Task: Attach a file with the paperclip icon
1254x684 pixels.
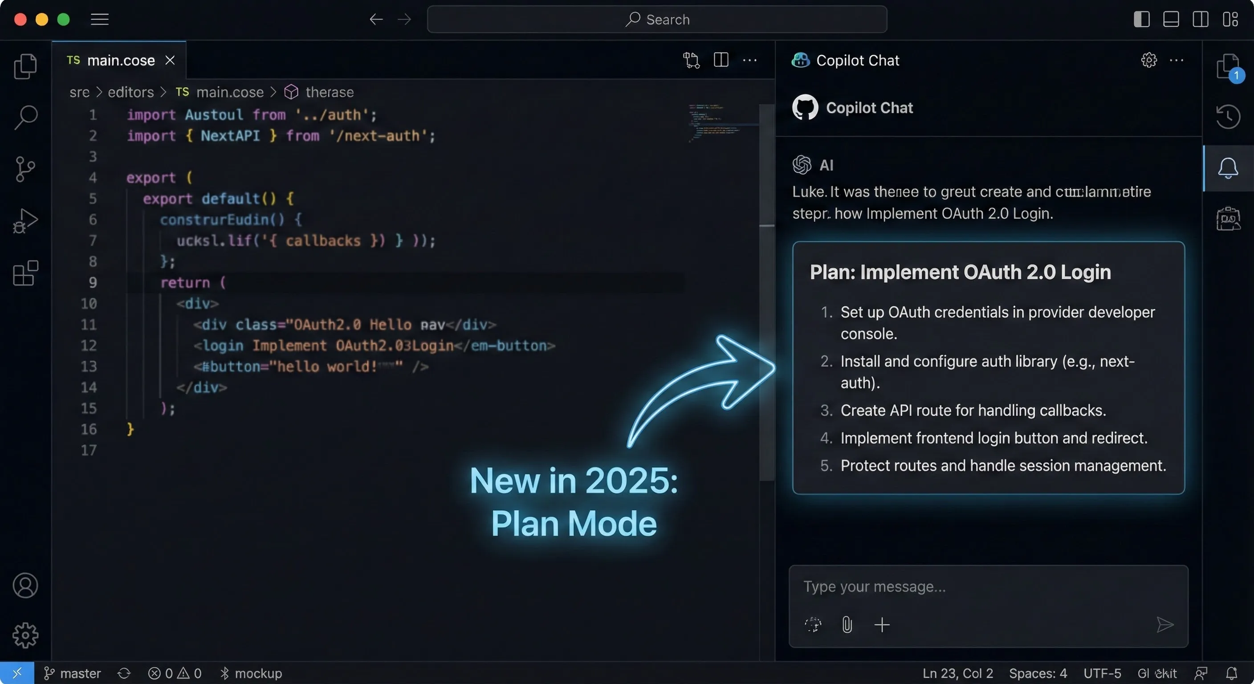Action: click(x=847, y=625)
